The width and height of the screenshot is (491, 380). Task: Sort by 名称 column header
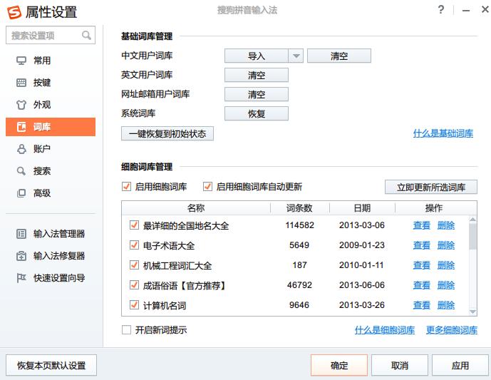pos(196,208)
